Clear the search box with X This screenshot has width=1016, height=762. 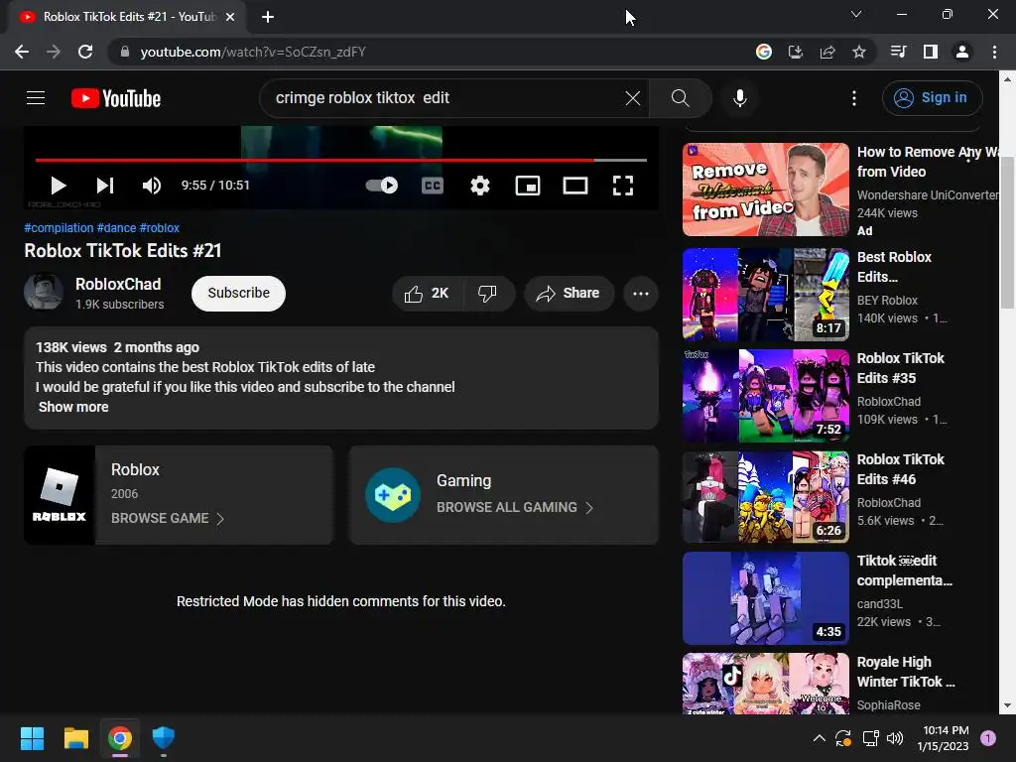pos(633,98)
